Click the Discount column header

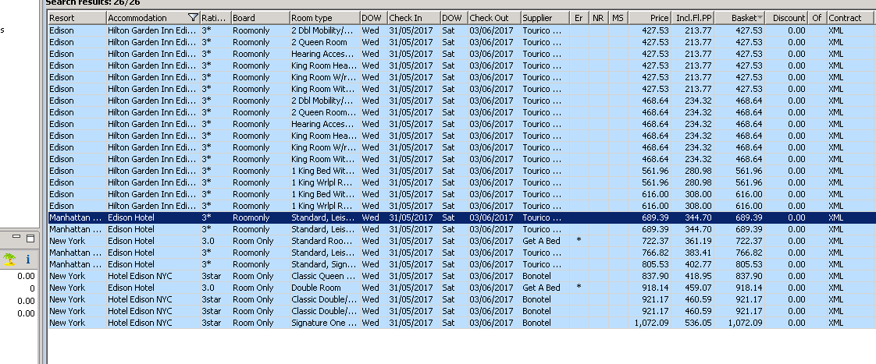[786, 18]
